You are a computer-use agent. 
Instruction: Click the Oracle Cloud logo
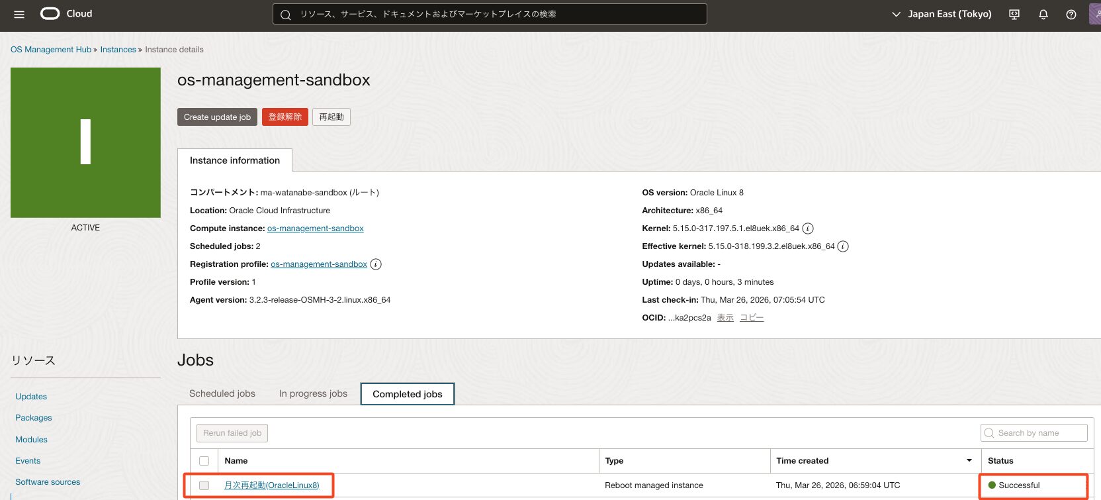click(x=66, y=14)
